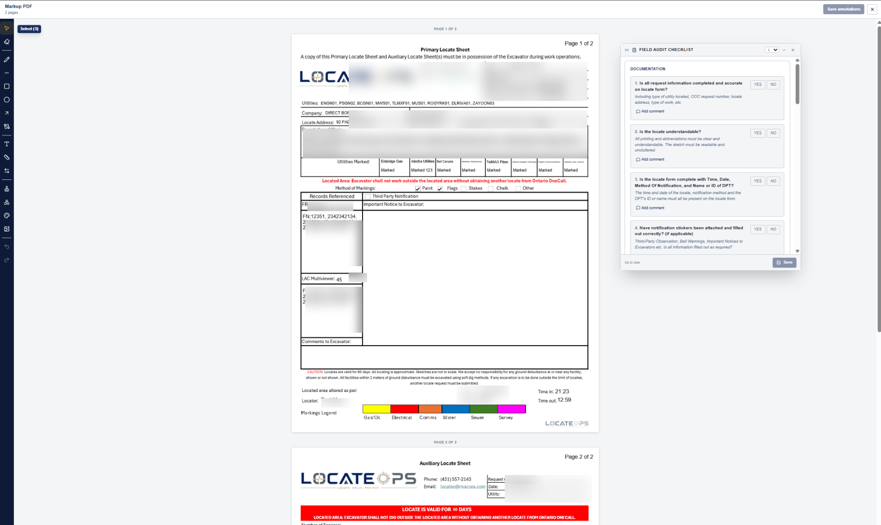Activate the Select arrow tool
Screen dimensions: 881x525
pos(6,28)
